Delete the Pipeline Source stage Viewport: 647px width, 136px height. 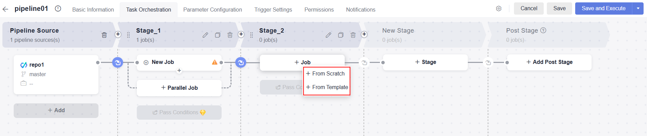pyautogui.click(x=104, y=35)
